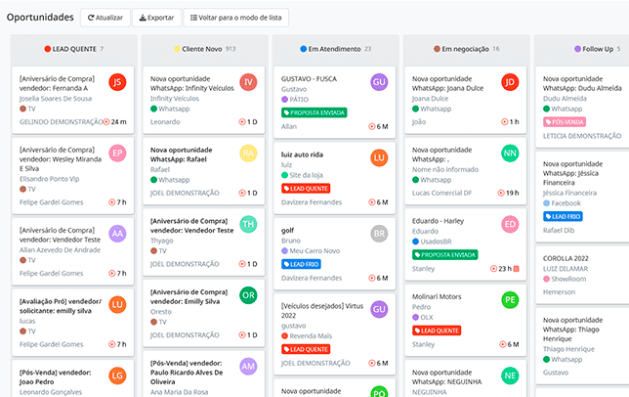Click source label Site da loja
Viewport: 629px width, 397px height.
pyautogui.click(x=306, y=175)
